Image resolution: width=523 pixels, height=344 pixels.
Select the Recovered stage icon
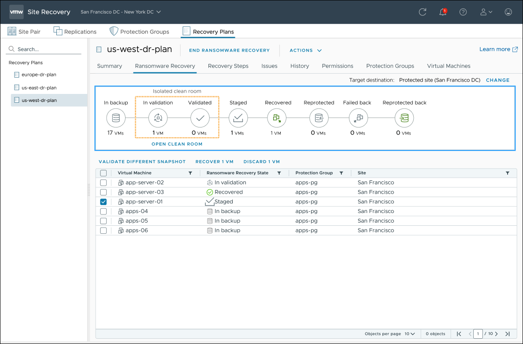tap(278, 118)
